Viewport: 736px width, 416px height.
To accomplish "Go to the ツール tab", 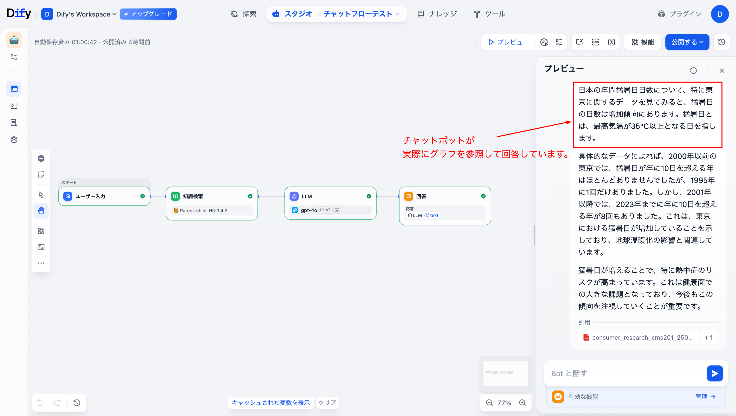I will click(489, 14).
